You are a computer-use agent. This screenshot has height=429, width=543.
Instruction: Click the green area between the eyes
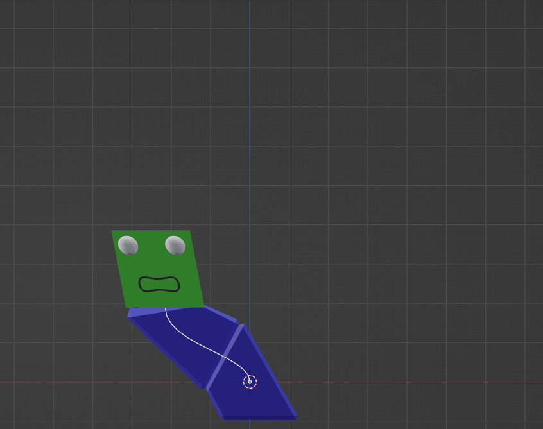[x=151, y=246]
